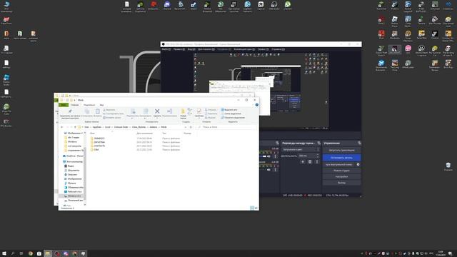Switch Explorer to large icons view toggle
457x257 pixels.
256,208
